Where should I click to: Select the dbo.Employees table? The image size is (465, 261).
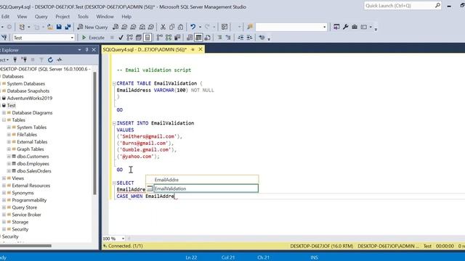click(33, 164)
